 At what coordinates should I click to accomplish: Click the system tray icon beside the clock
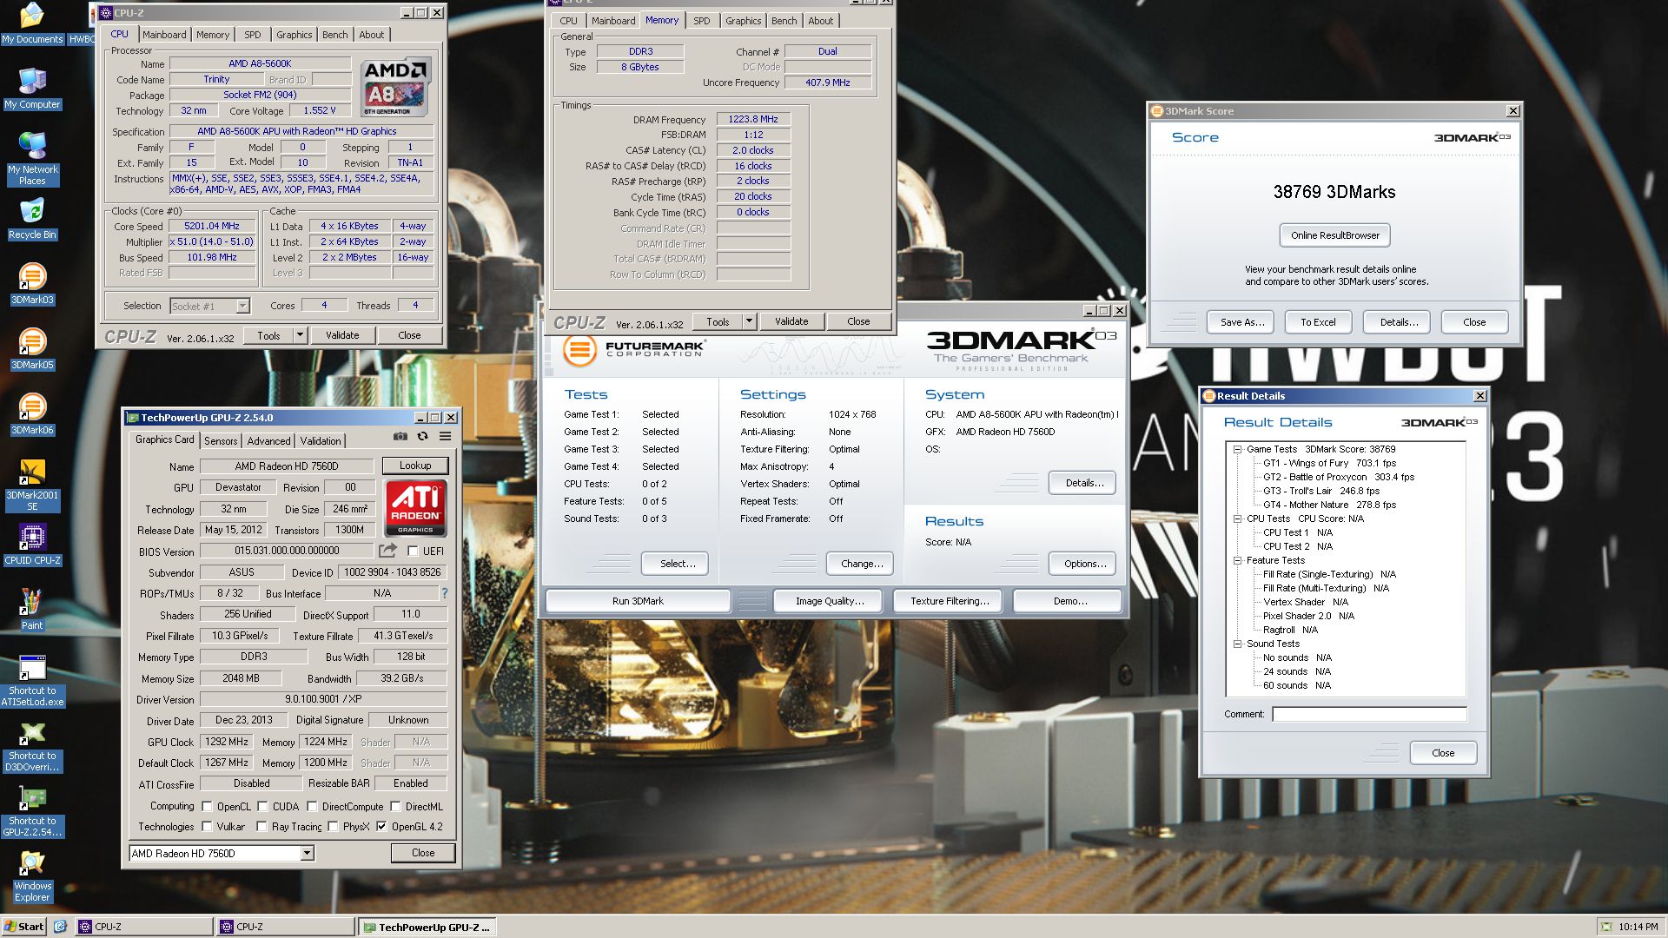tap(1606, 927)
